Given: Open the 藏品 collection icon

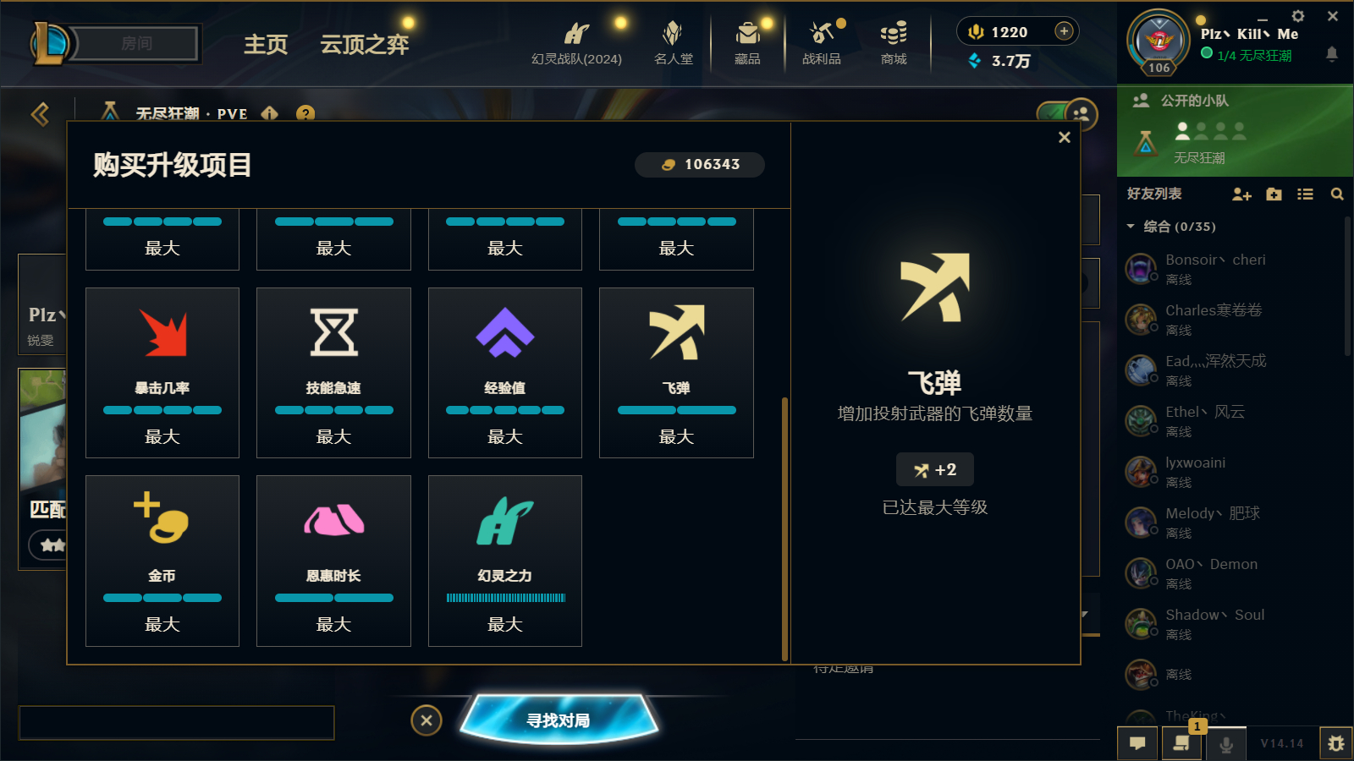Looking at the screenshot, I should point(747,42).
